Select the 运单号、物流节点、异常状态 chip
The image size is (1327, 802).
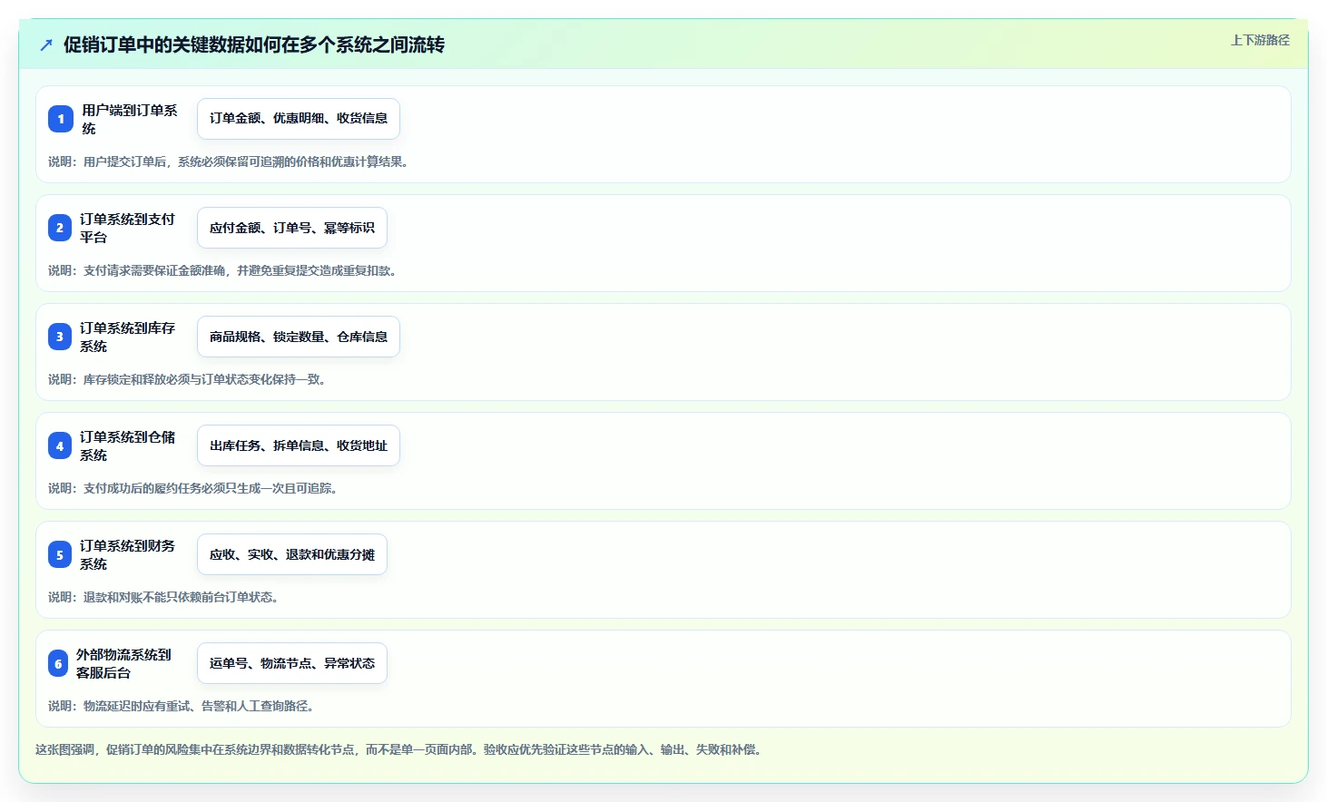click(292, 663)
